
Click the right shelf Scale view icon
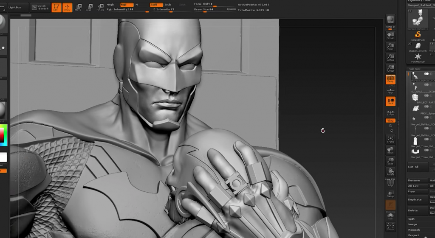(391, 161)
